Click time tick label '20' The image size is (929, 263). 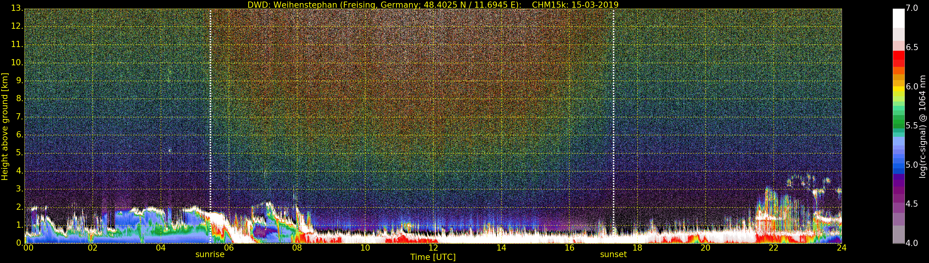(x=705, y=248)
